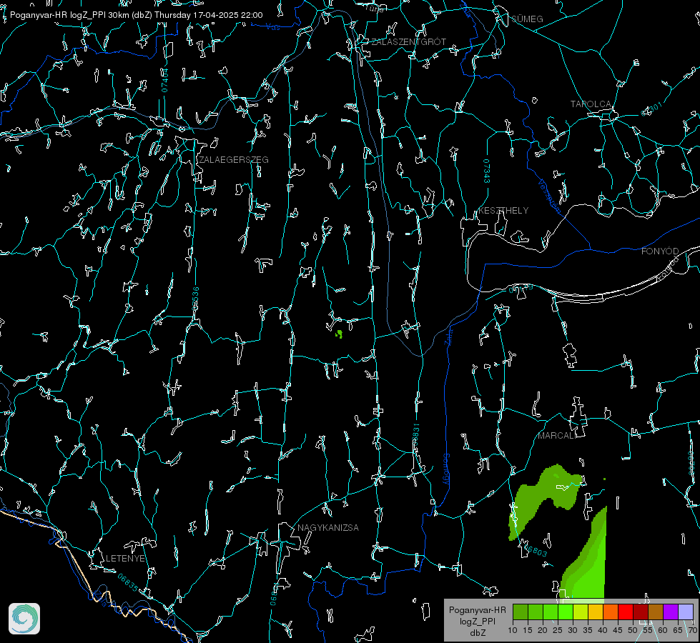This screenshot has width=700, height=643.
Task: Click the 10–15 dBZ dark green legend swatch
Action: [x=521, y=612]
